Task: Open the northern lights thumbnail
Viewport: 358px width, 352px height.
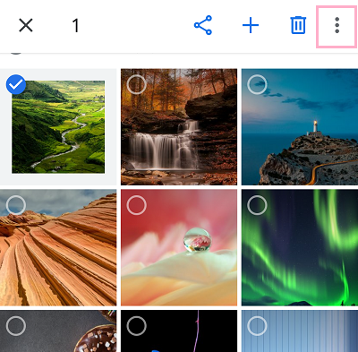Action: (x=300, y=247)
